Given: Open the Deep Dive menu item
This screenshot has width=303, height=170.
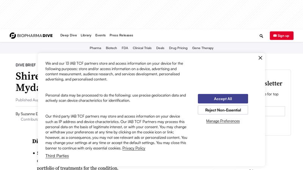Looking at the screenshot, I should pos(69,35).
